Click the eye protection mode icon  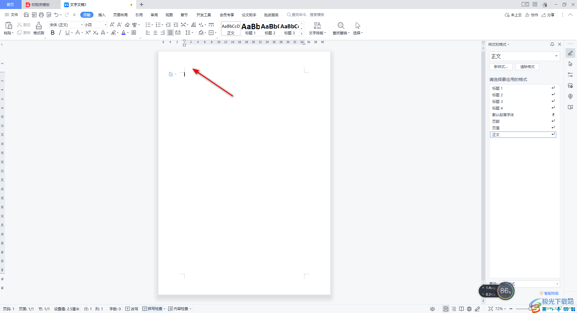(432, 309)
